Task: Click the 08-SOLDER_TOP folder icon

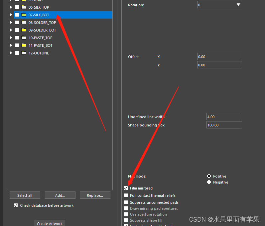Action: pyautogui.click(x=24, y=23)
